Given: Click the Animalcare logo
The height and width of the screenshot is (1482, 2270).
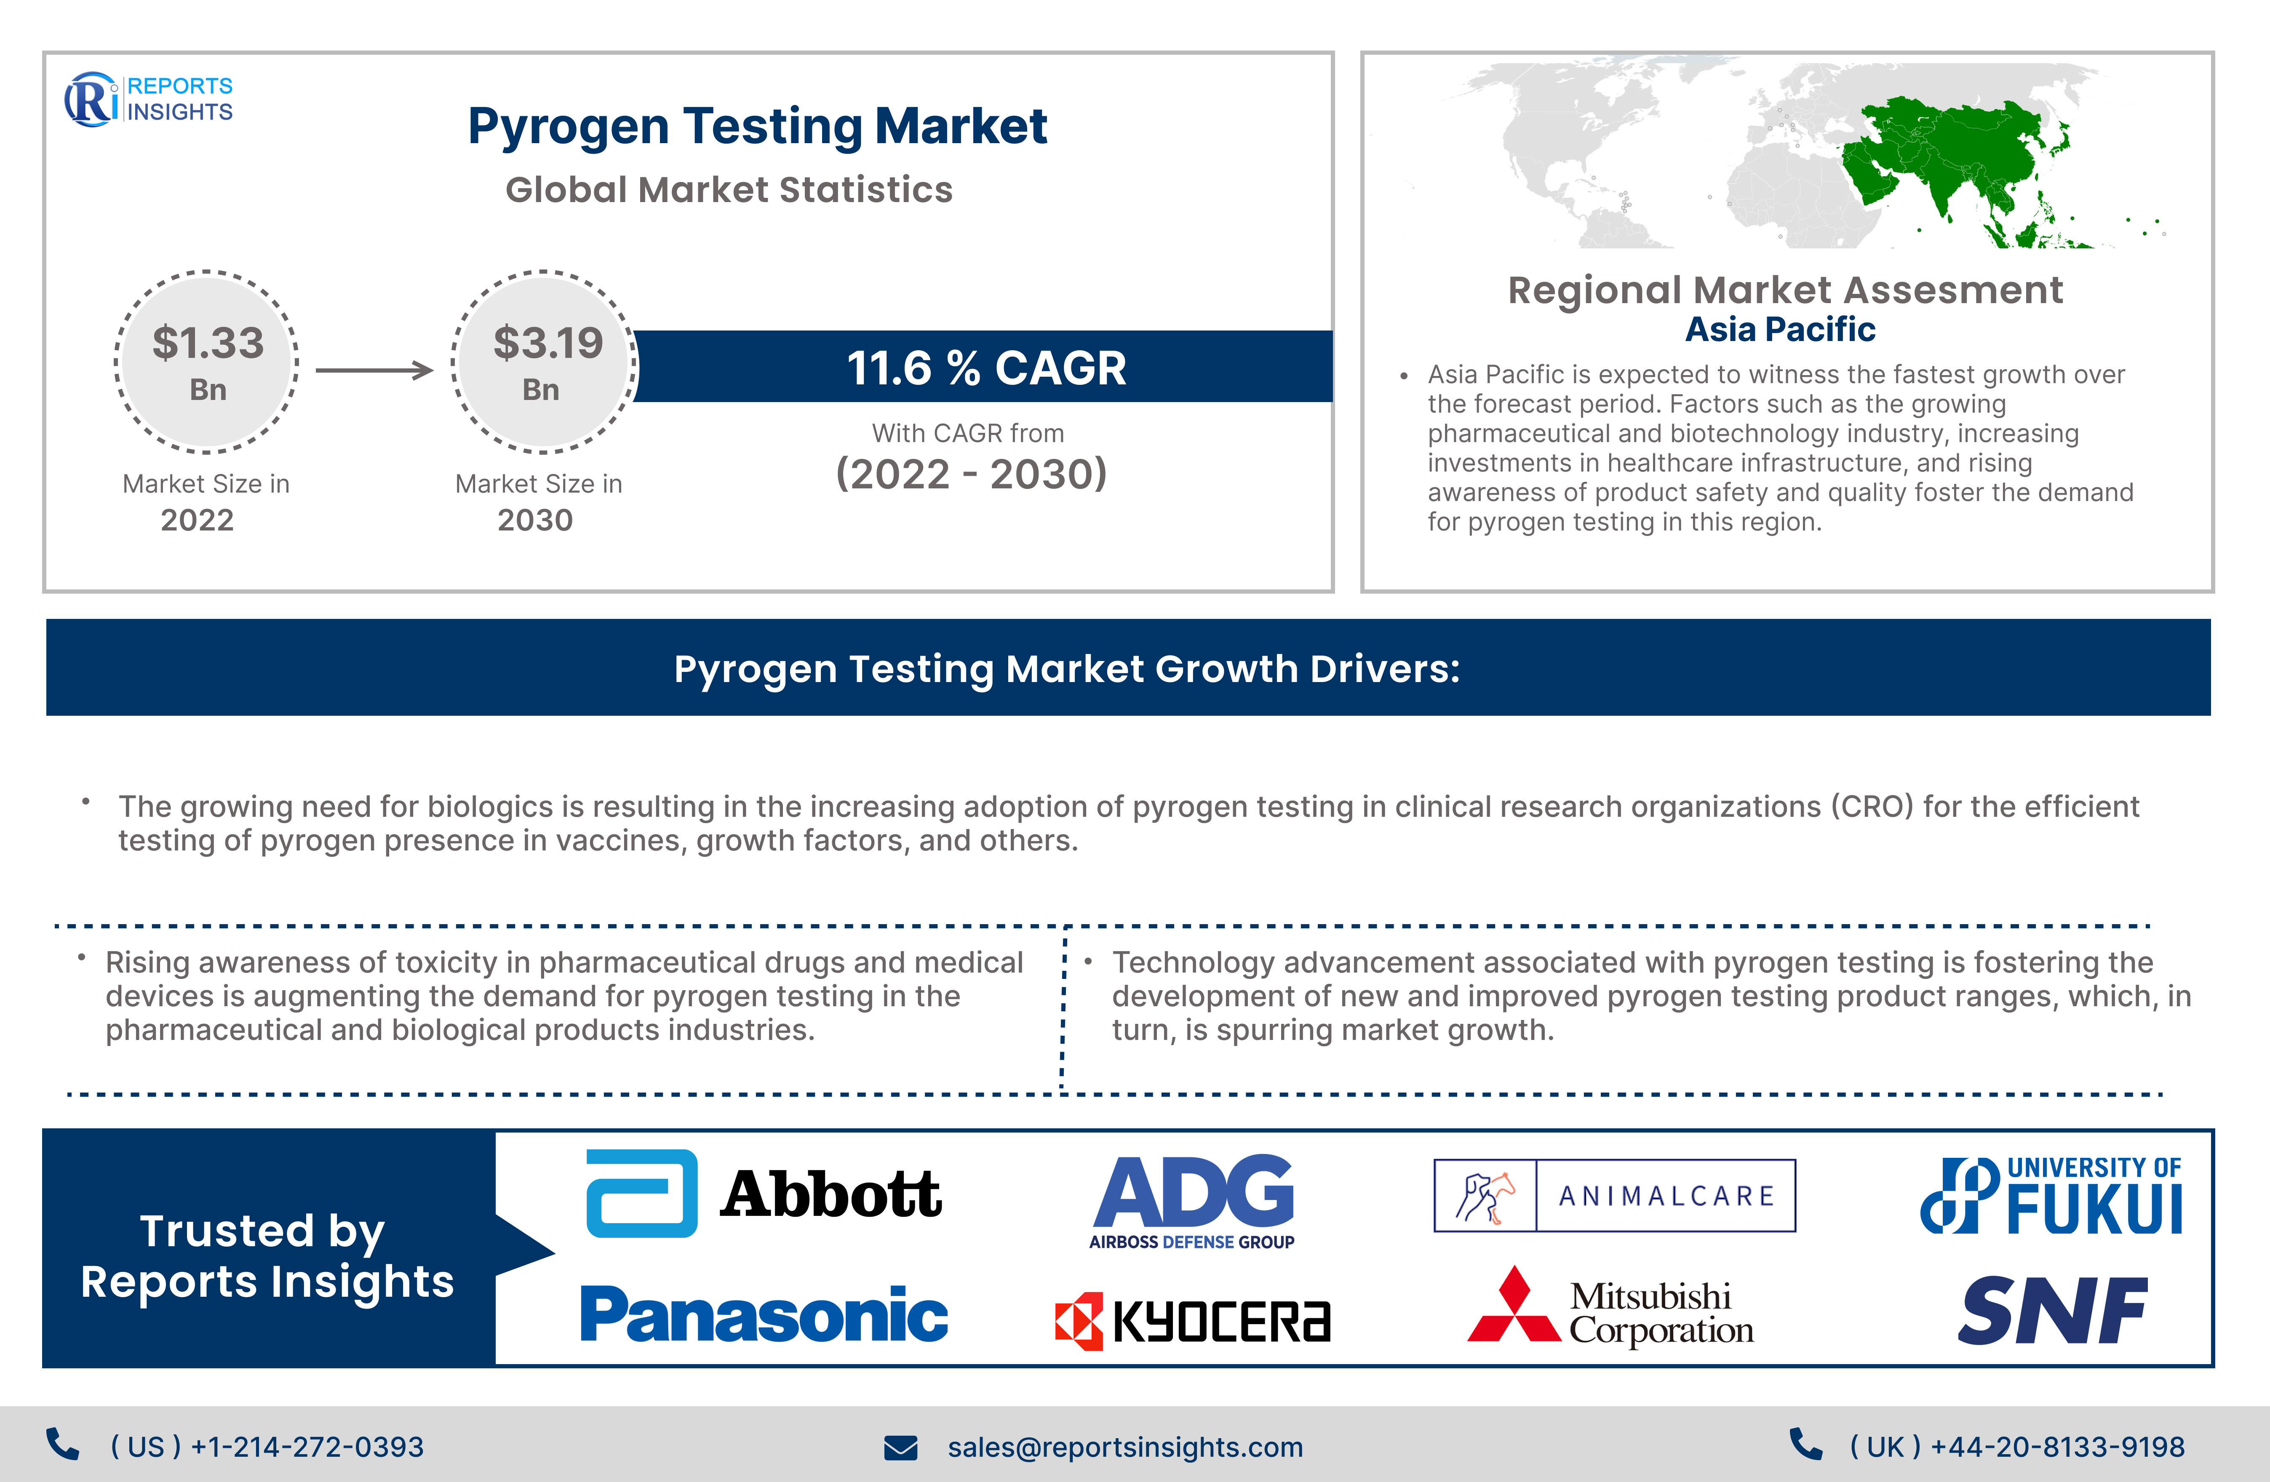Looking at the screenshot, I should coord(1615,1195).
